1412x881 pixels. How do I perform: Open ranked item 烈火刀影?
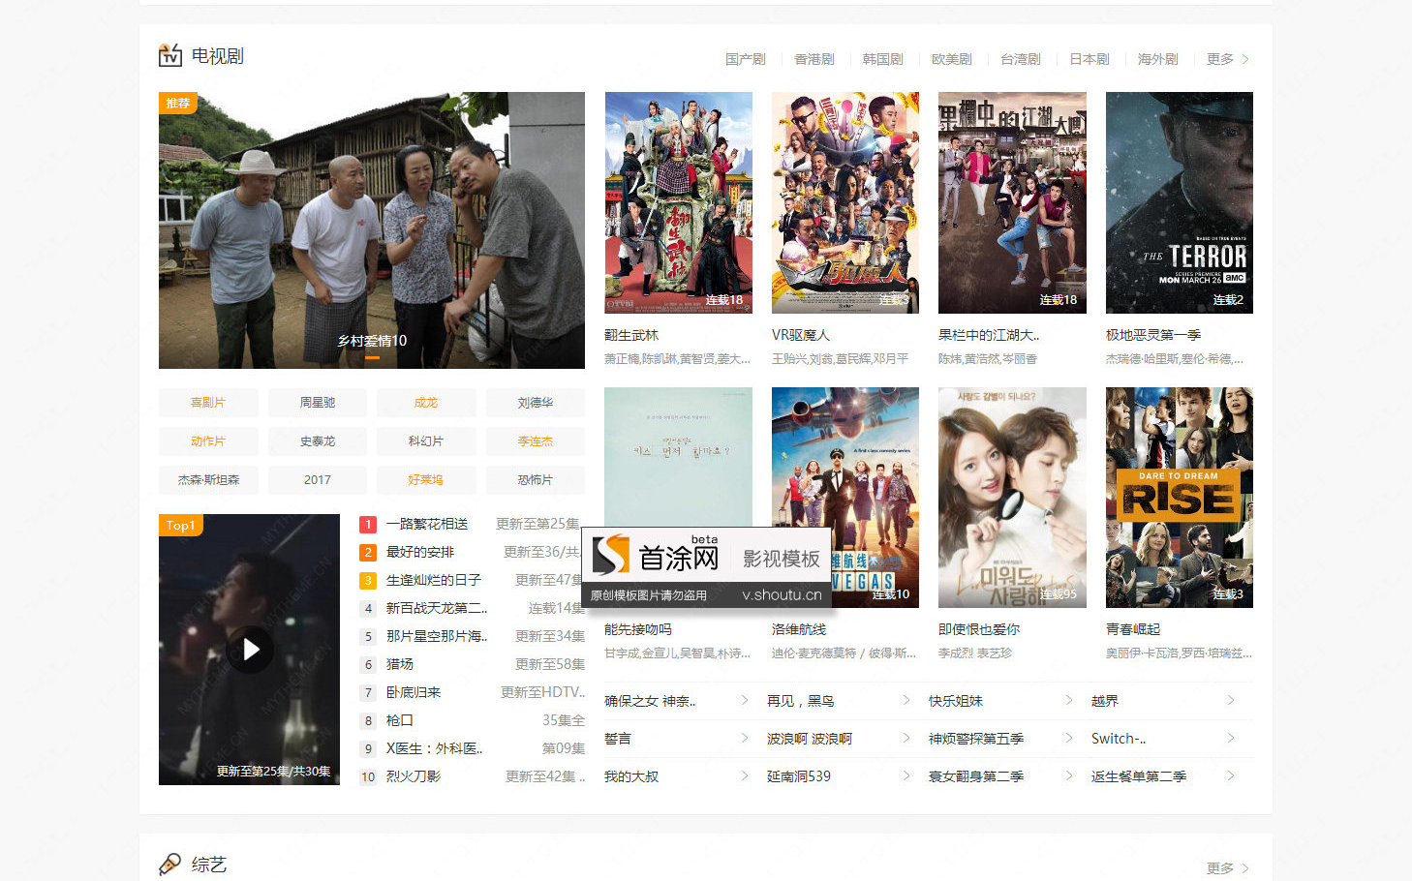click(414, 776)
